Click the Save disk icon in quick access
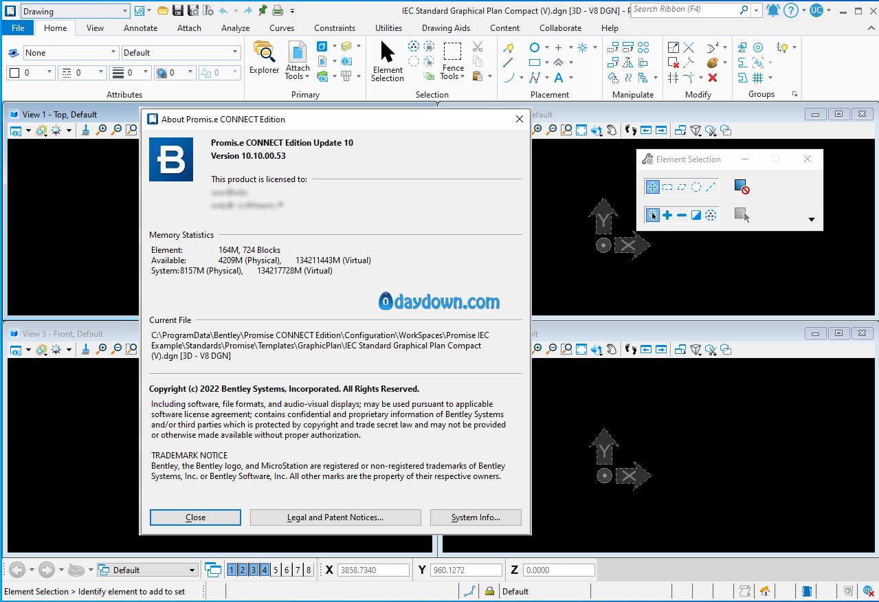This screenshot has height=602, width=879. (178, 10)
